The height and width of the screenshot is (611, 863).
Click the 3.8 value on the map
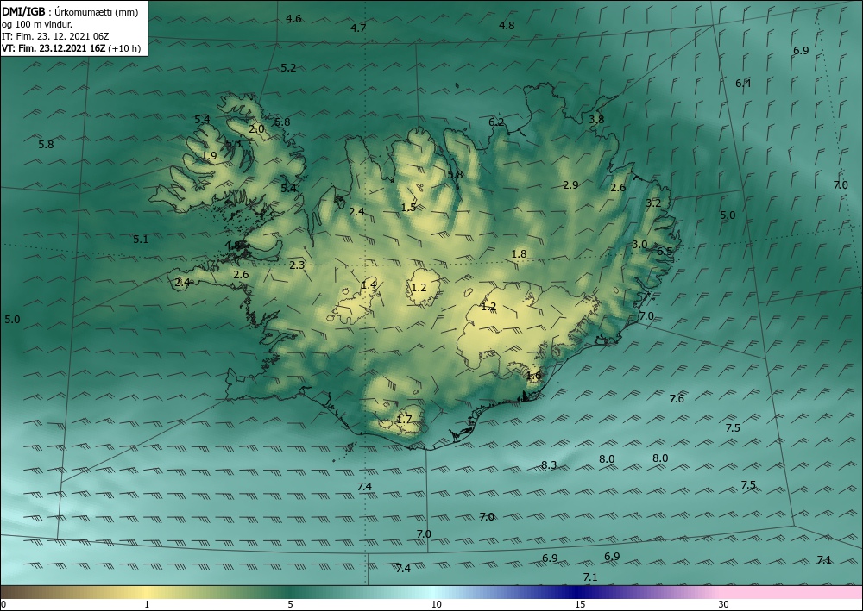tap(596, 119)
